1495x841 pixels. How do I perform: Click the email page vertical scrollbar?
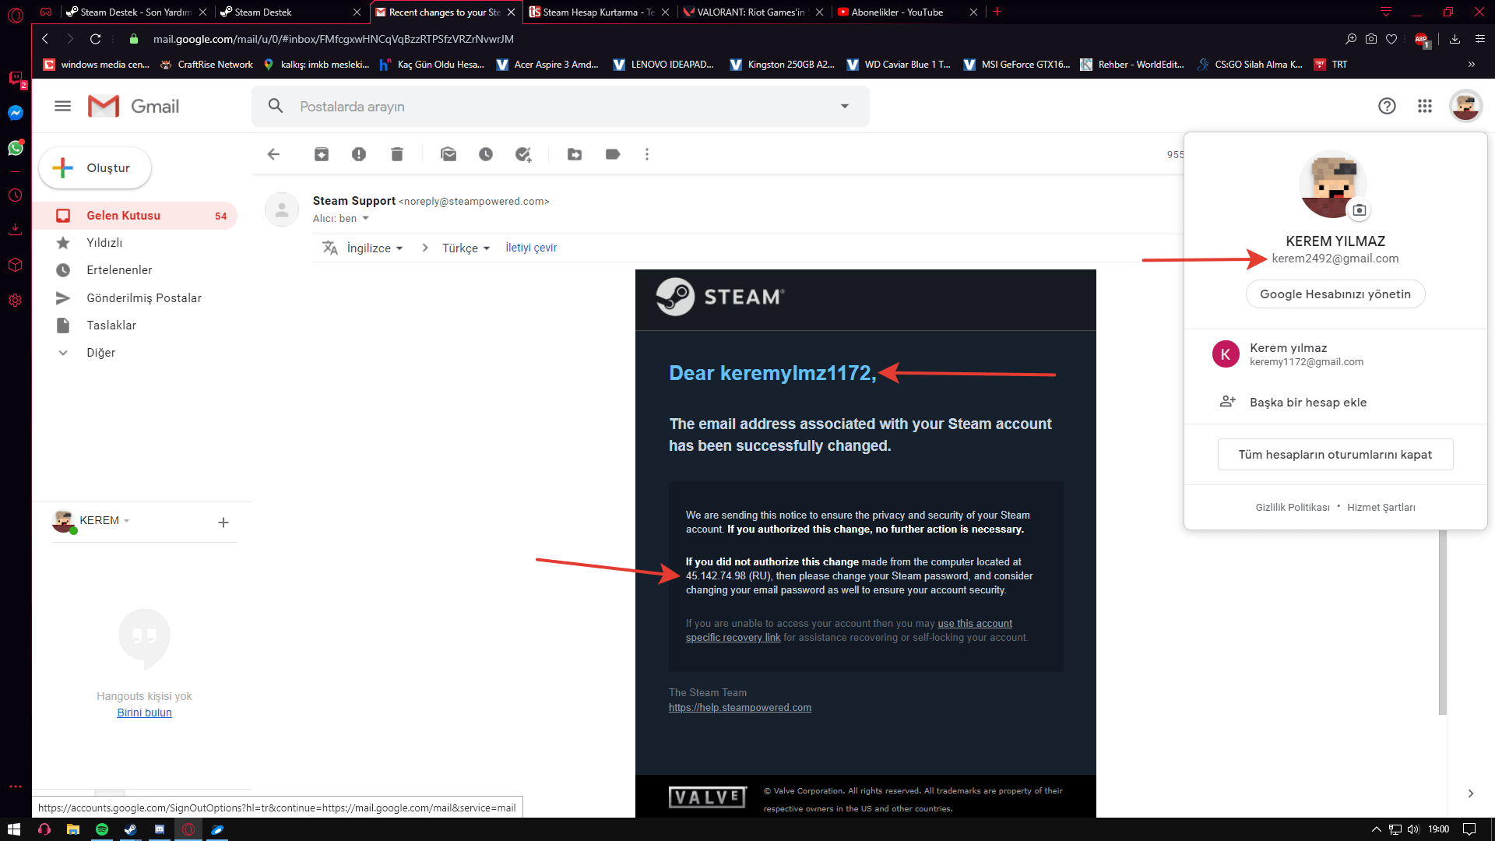pos(1442,623)
